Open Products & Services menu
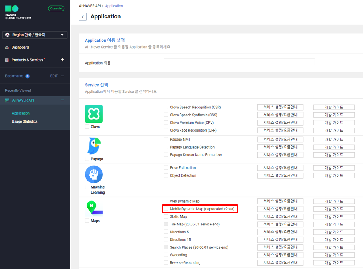Screen dimensions: 363x269 pyautogui.click(x=27, y=60)
